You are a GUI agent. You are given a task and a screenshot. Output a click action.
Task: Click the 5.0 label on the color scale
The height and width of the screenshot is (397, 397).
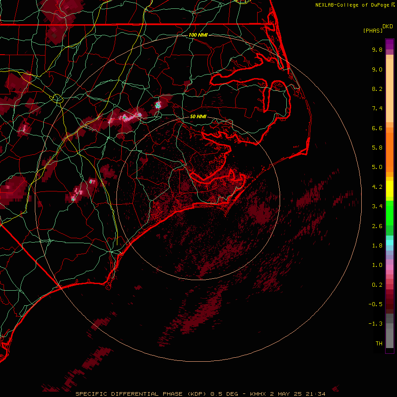pos(377,167)
